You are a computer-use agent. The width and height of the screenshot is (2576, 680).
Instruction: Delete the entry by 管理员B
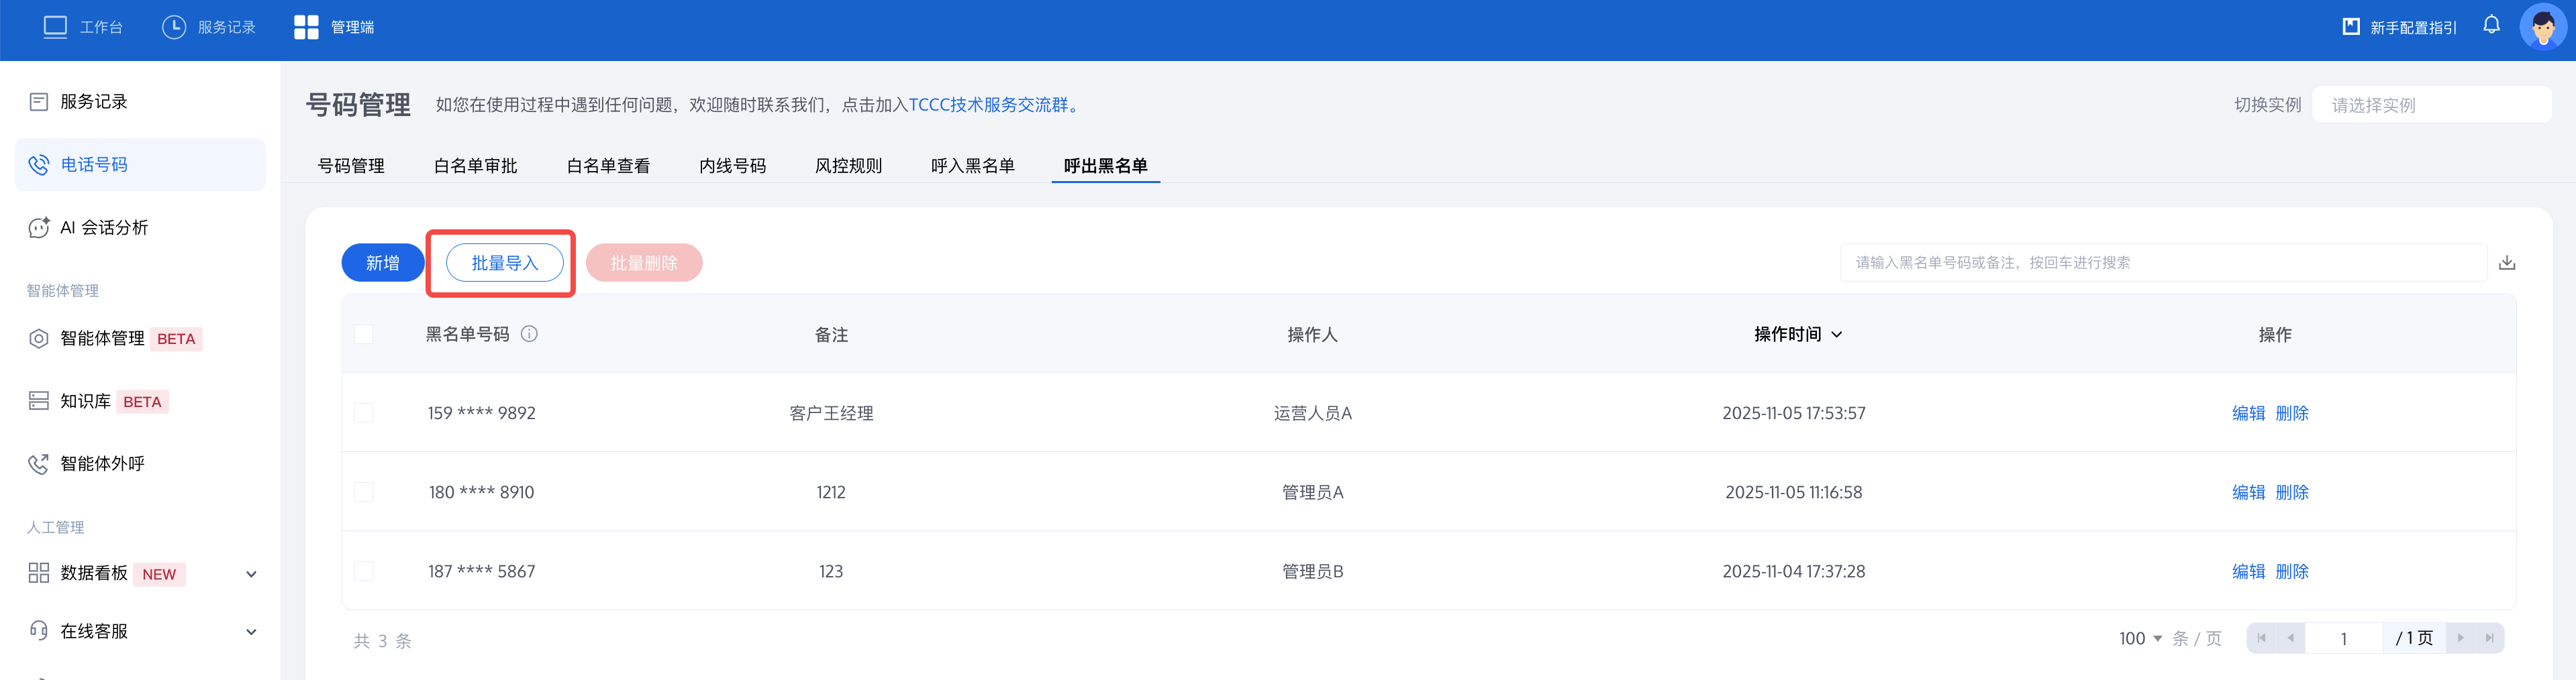tap(2292, 571)
